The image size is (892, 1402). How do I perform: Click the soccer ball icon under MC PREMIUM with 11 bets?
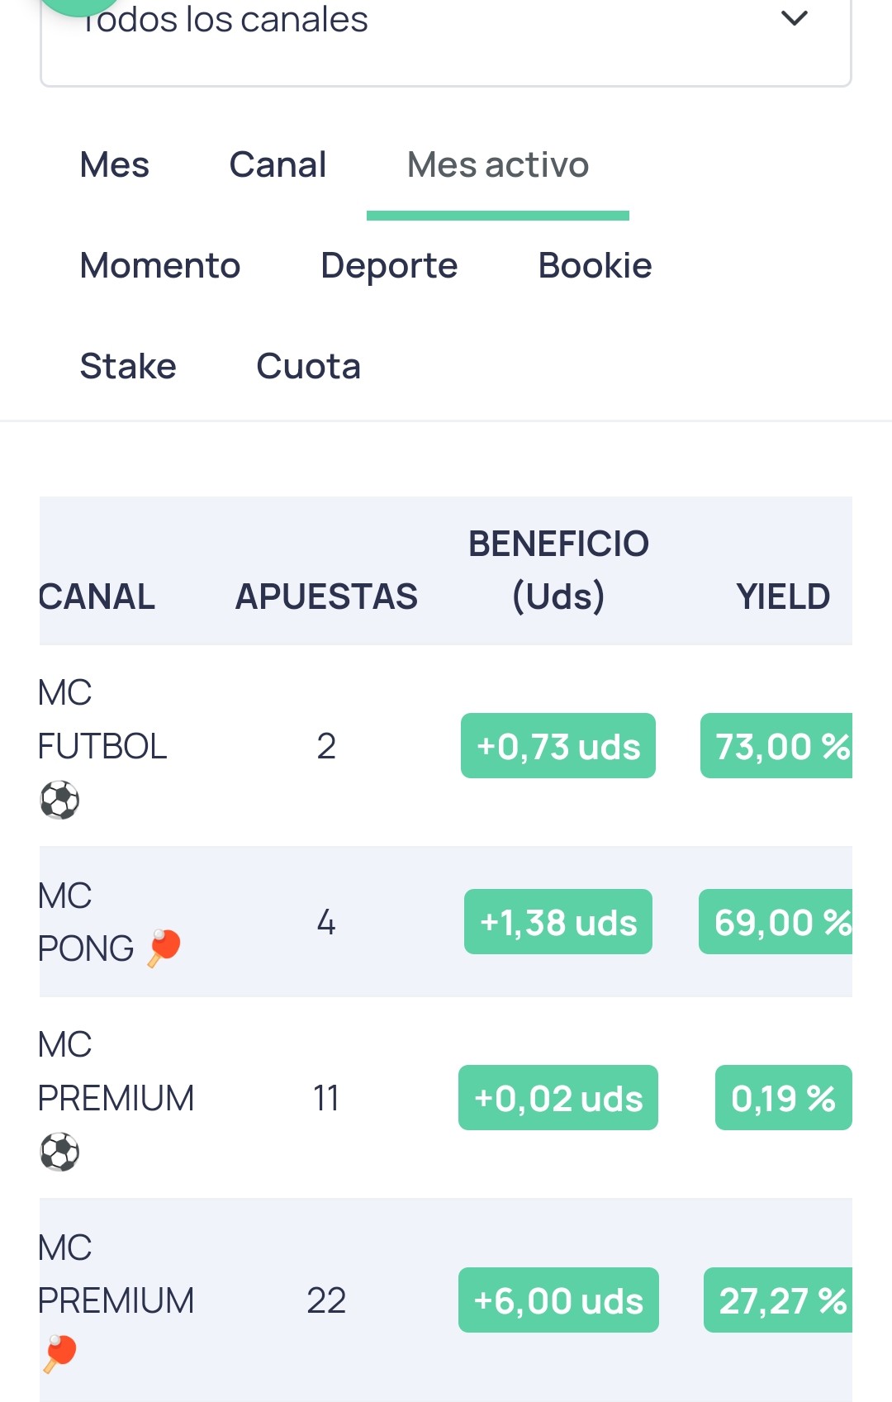tap(59, 1152)
